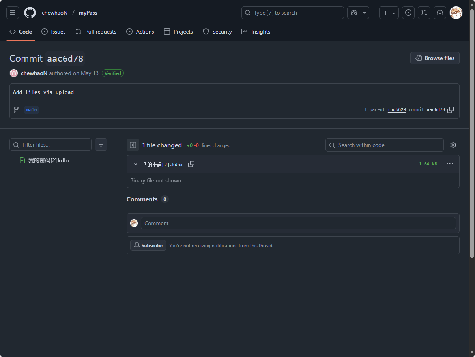The height and width of the screenshot is (357, 475).
Task: Toggle the file tree side panel
Action: [x=133, y=145]
